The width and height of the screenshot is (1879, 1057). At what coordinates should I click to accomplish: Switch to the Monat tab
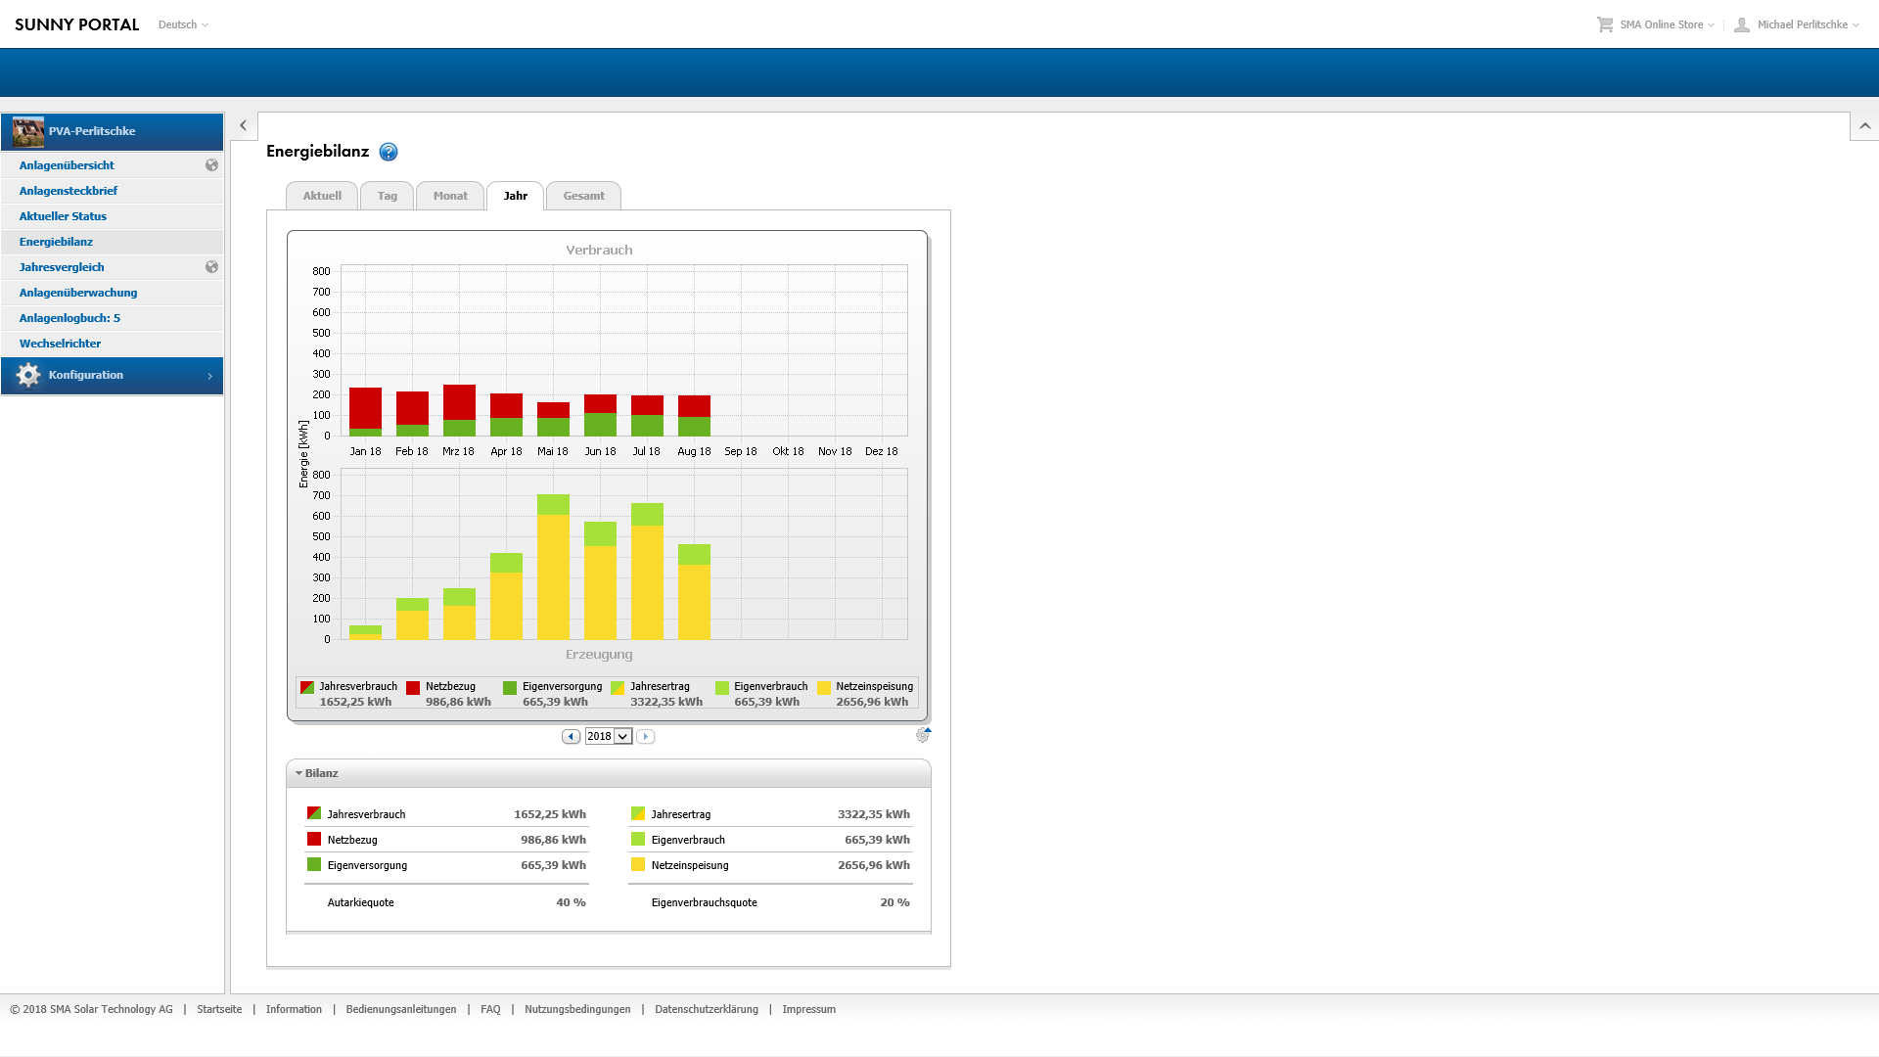[450, 196]
